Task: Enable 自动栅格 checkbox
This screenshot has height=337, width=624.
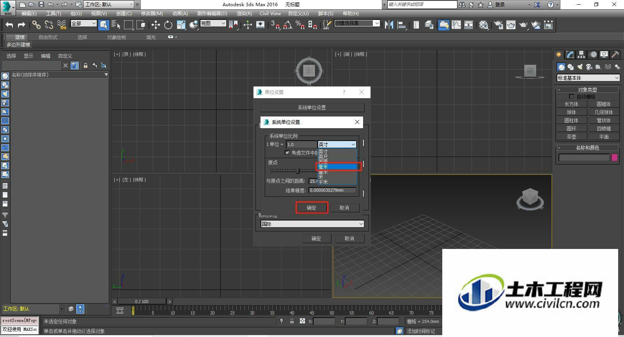Action: tap(571, 97)
